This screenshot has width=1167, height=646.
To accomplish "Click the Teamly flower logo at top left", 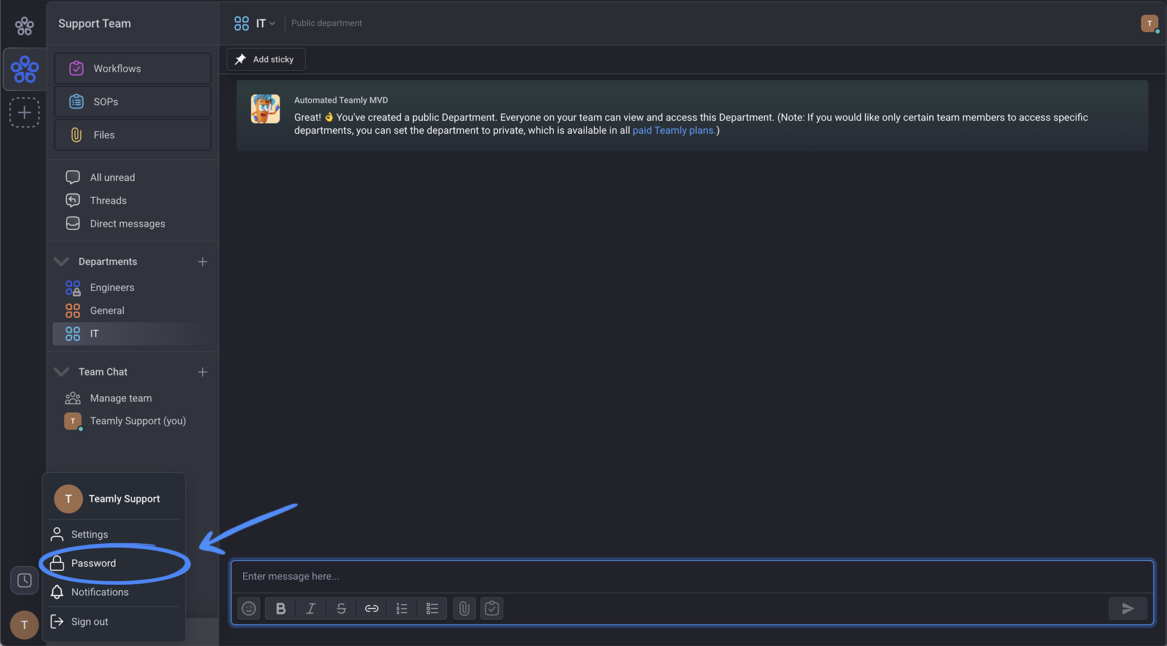I will click(x=25, y=26).
